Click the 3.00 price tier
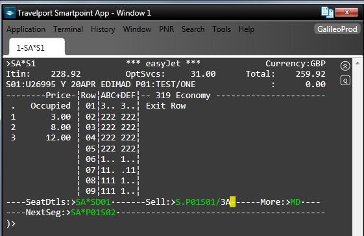 point(61,117)
